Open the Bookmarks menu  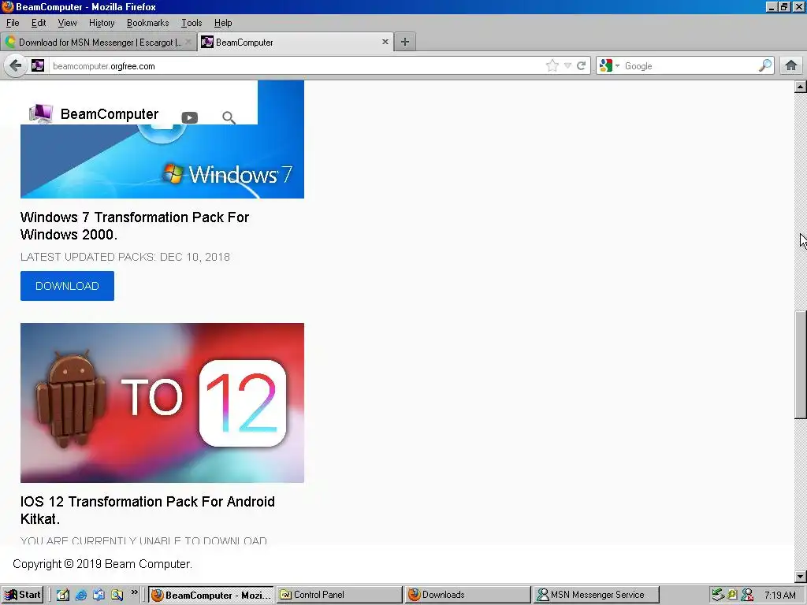pyautogui.click(x=147, y=23)
